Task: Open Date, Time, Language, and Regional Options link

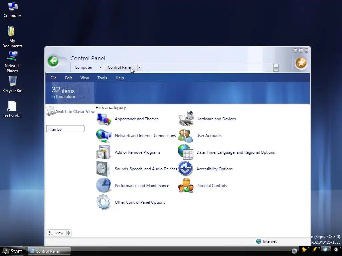Action: (x=235, y=152)
